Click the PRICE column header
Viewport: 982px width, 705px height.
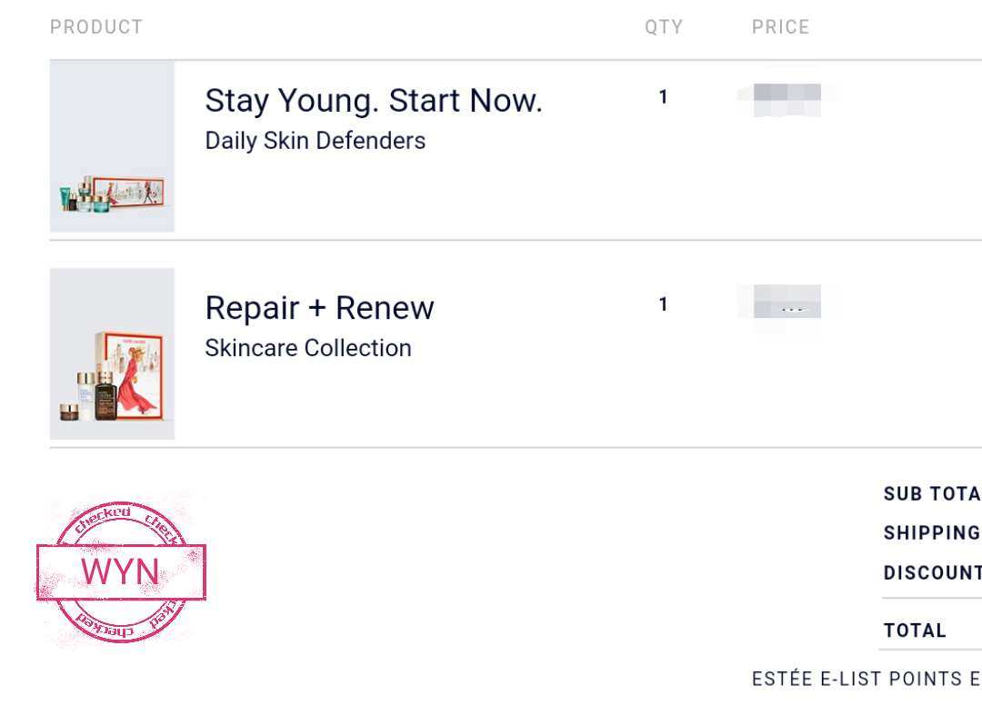pos(780,27)
